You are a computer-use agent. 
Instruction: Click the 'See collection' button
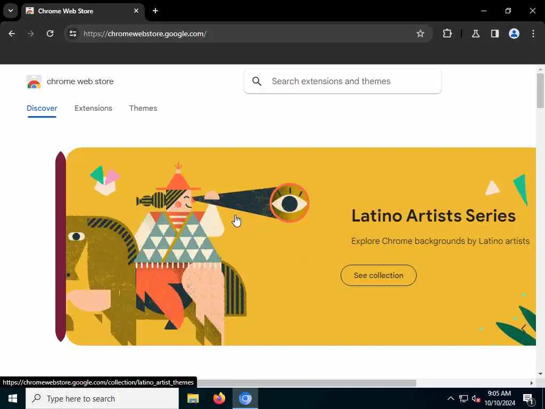coord(378,275)
